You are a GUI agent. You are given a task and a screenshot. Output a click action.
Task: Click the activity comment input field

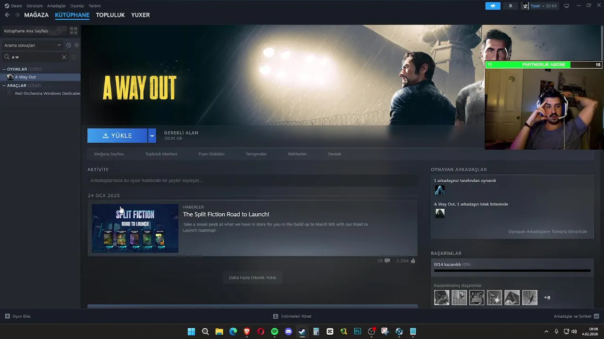pyautogui.click(x=252, y=180)
